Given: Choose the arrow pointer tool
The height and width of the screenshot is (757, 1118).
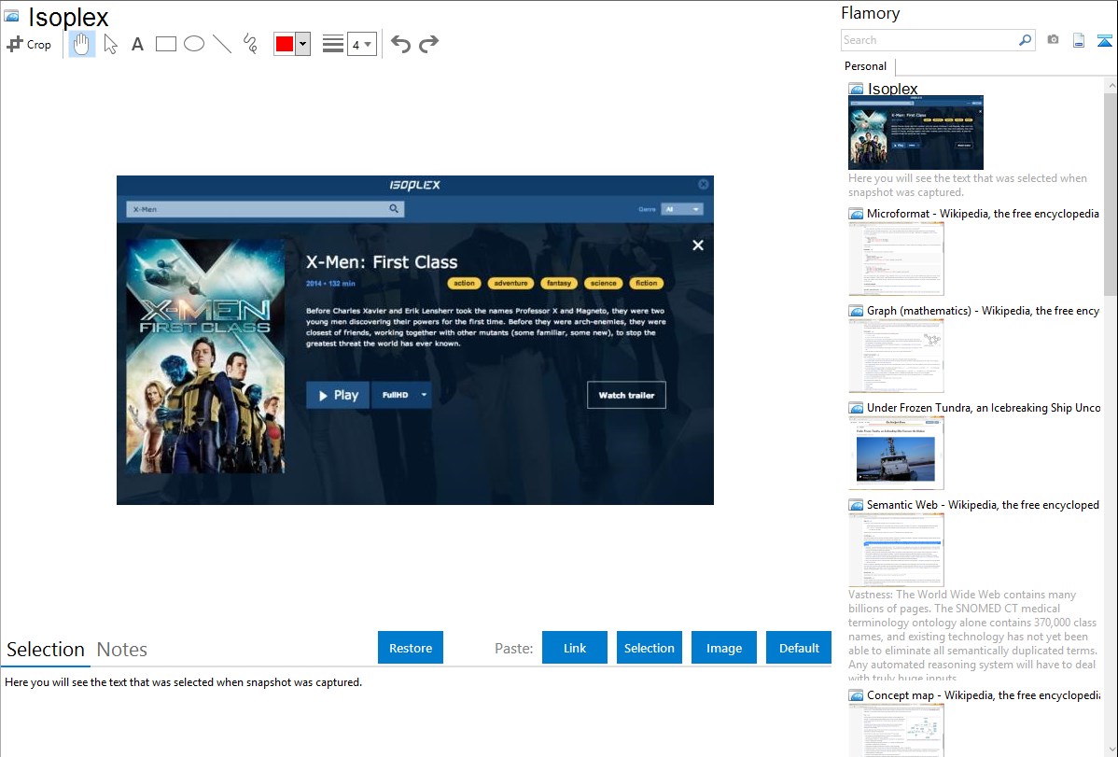Looking at the screenshot, I should pyautogui.click(x=110, y=44).
